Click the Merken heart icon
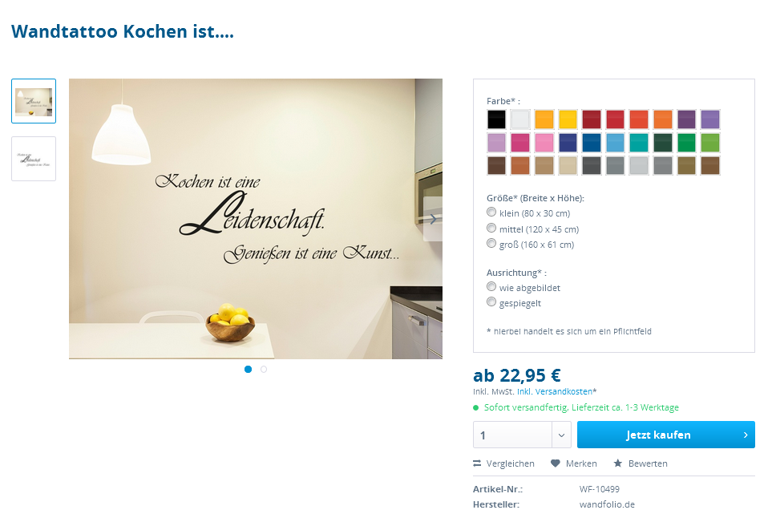The height and width of the screenshot is (518, 768). click(555, 463)
